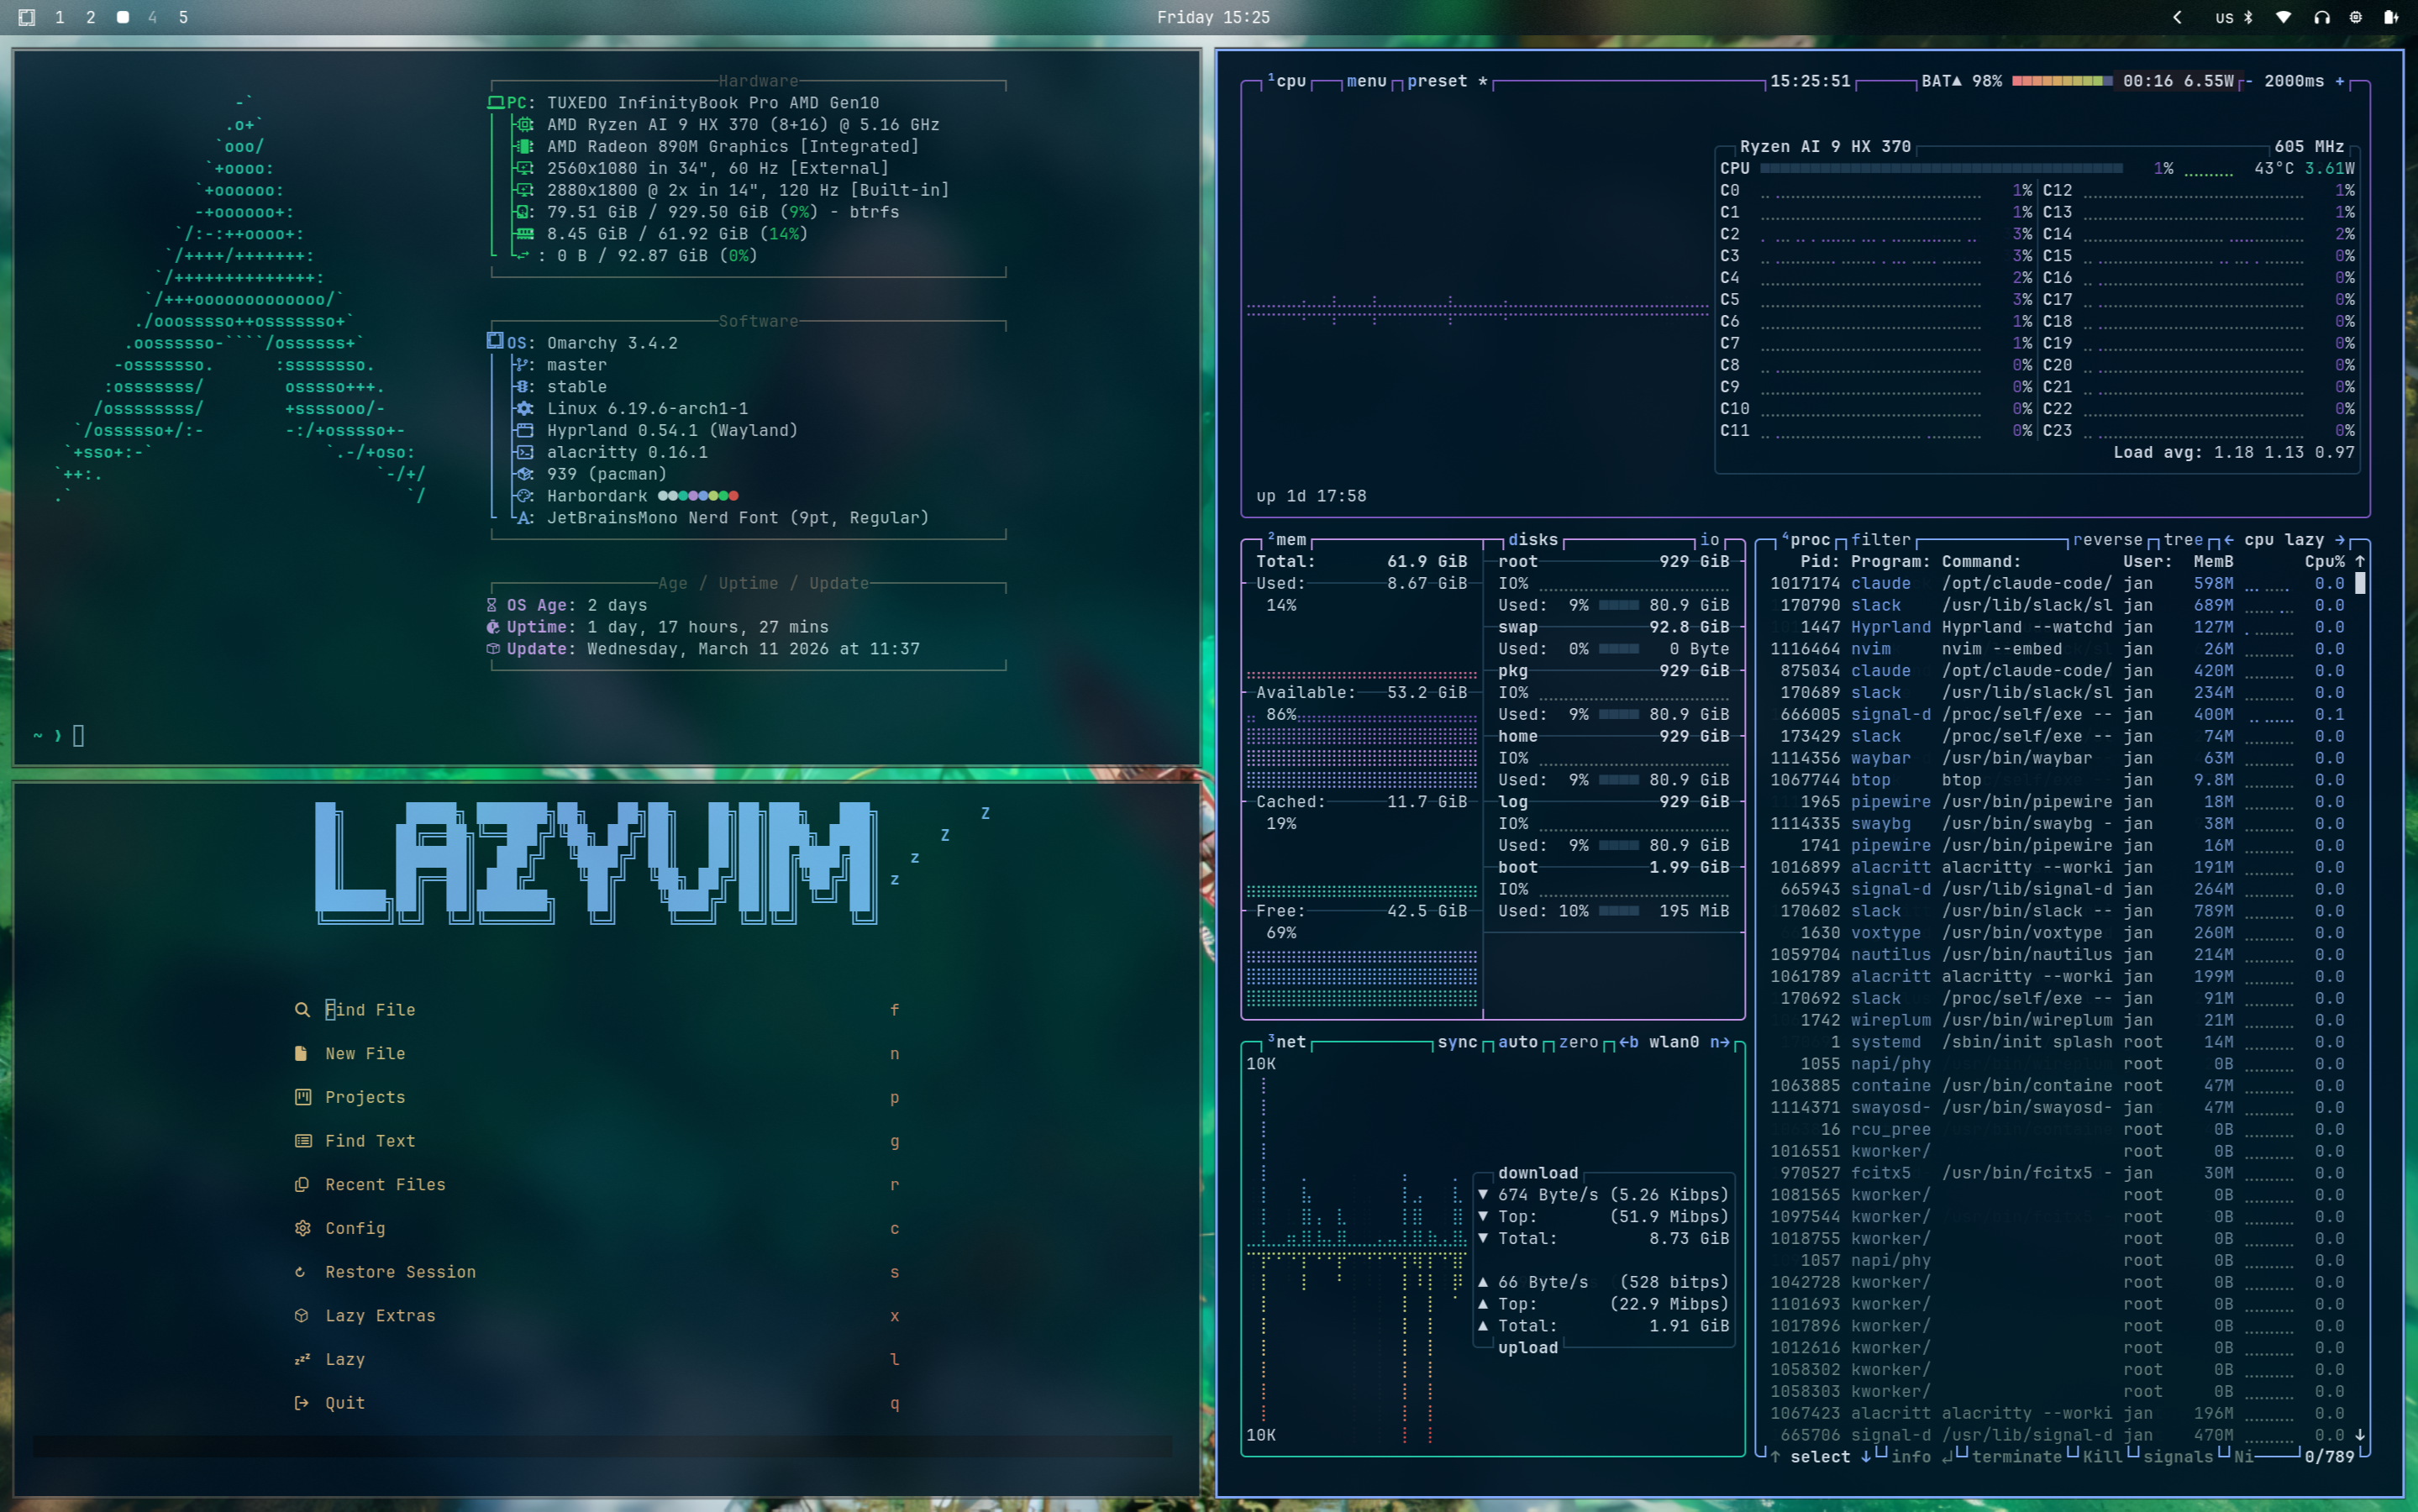Toggle the disks view in btop mem box
The image size is (2418, 1512).
coord(1533,540)
